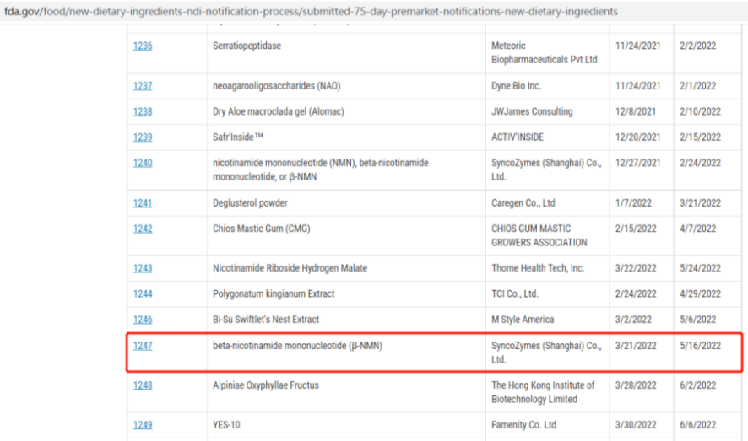Image resolution: width=748 pixels, height=441 pixels.
Task: Open notification link 1242
Action: click(143, 229)
